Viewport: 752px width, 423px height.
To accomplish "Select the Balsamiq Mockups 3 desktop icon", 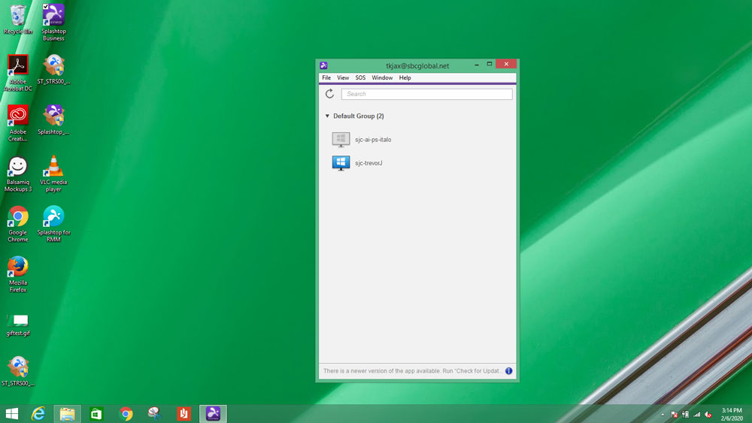I will point(18,174).
